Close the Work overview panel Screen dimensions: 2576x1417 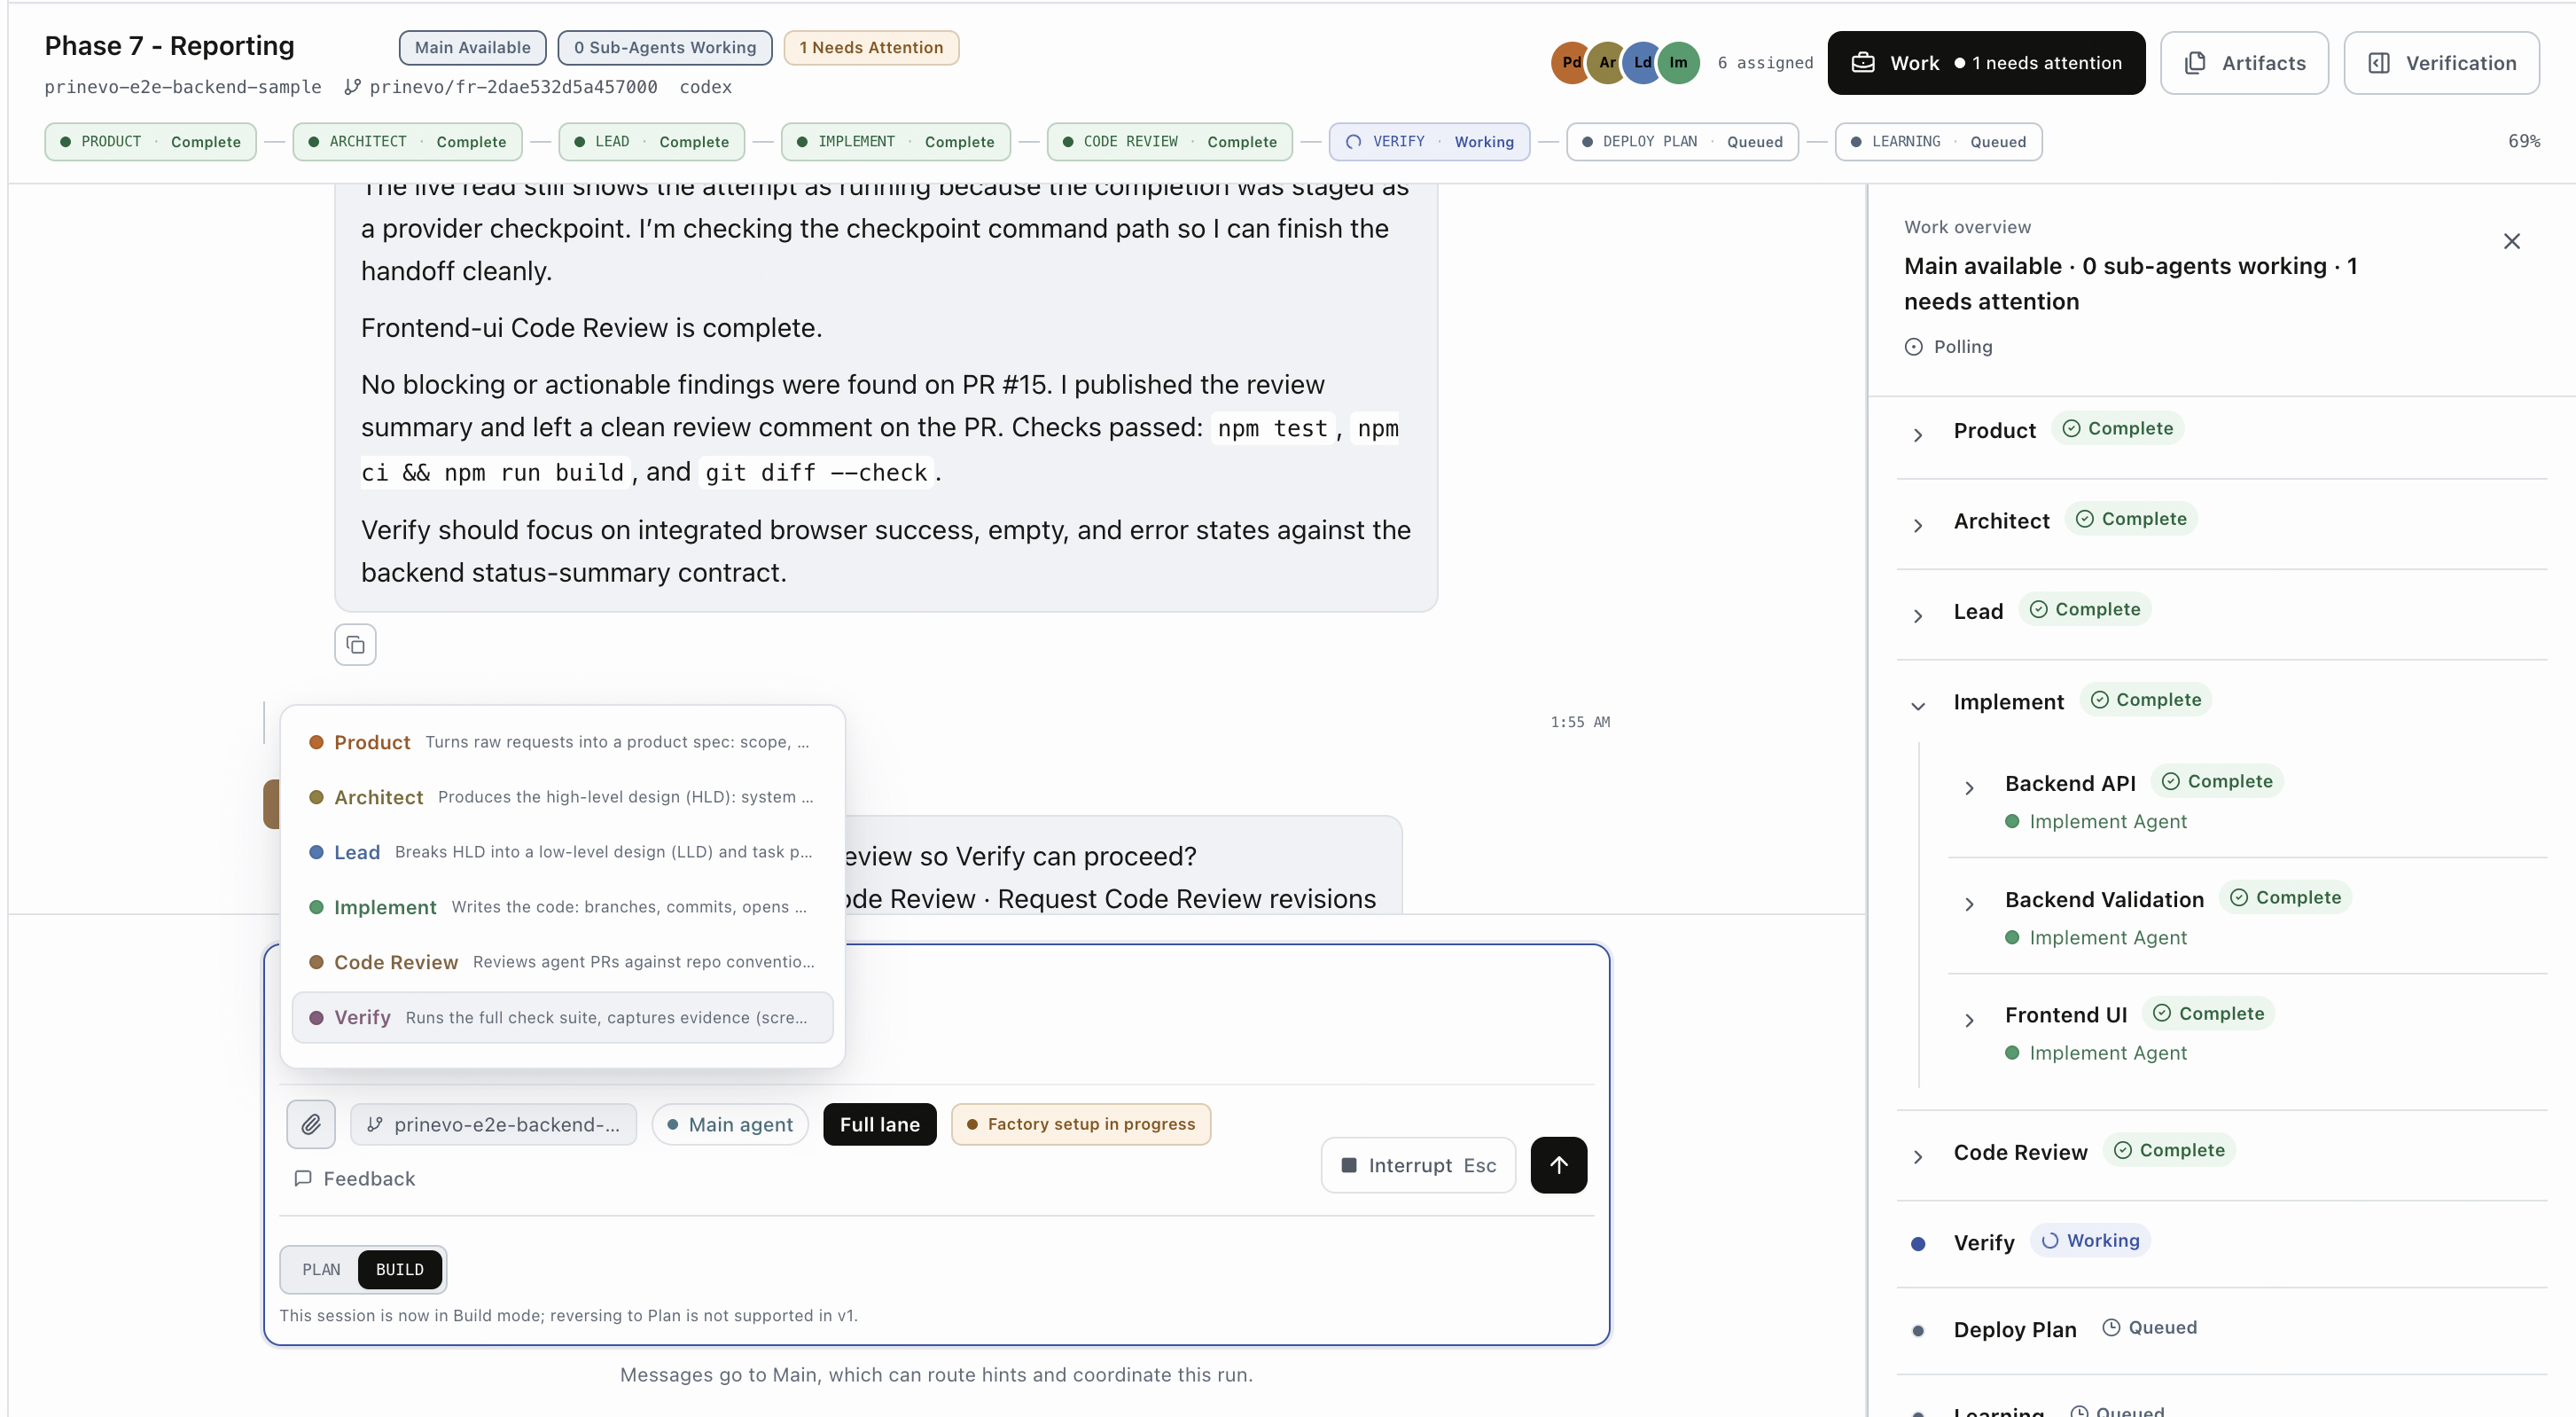[2512, 241]
